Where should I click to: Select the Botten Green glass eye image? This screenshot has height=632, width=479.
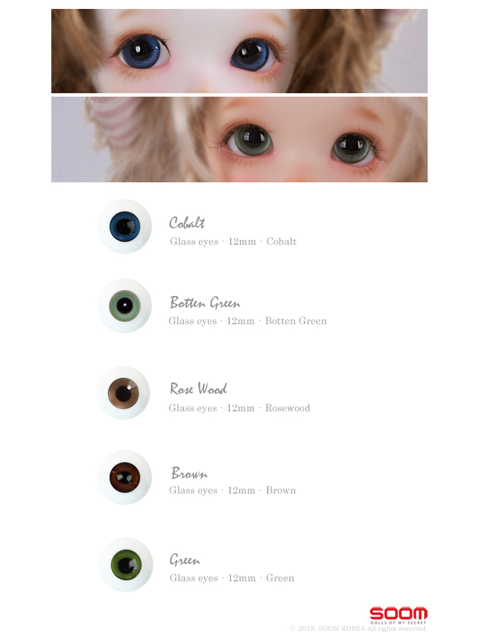click(125, 306)
